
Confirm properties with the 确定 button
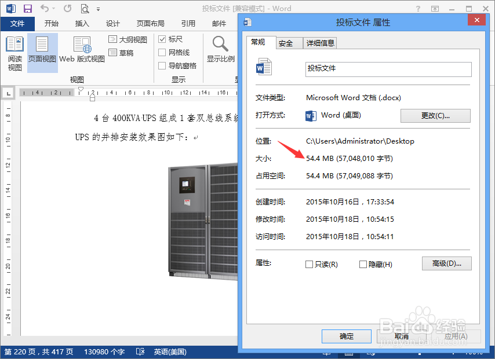click(x=346, y=336)
